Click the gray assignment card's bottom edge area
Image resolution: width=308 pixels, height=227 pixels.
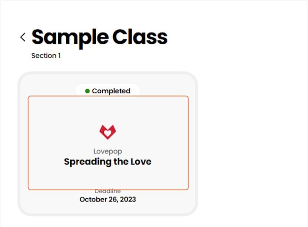(x=107, y=210)
